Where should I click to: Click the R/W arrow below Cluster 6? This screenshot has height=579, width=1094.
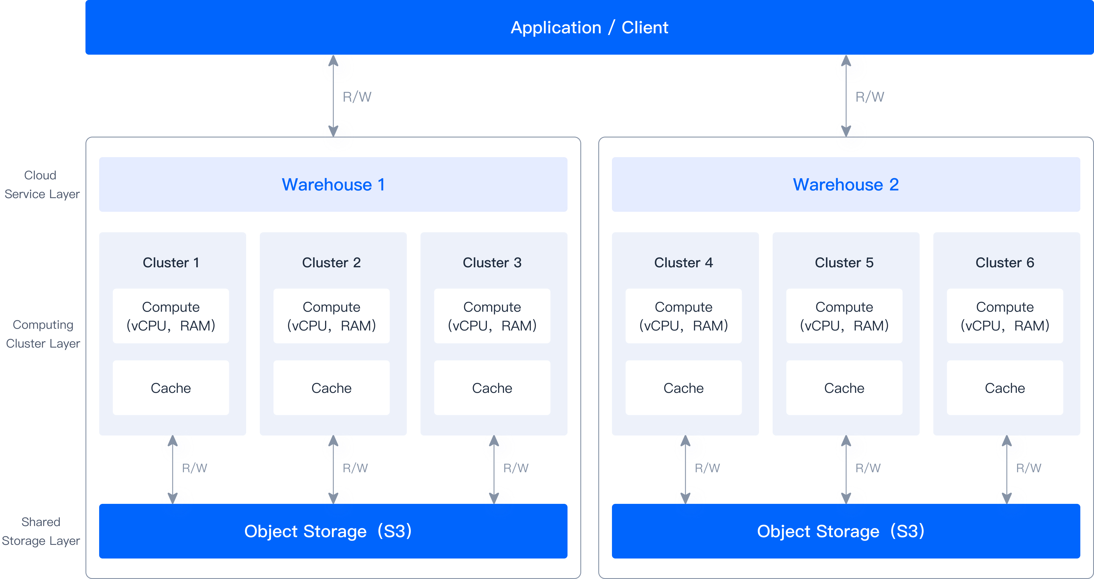coord(1007,469)
